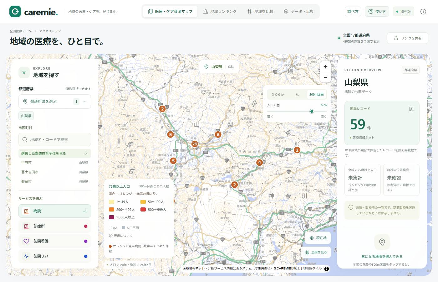438x282 pixels.
Task: Click the map cluster marker showing 6
Action: tap(218, 134)
